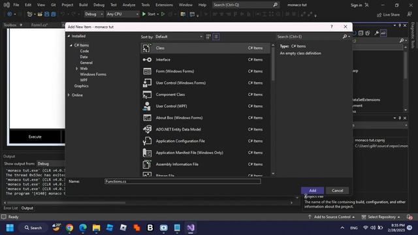Image resolution: width=418 pixels, height=235 pixels.
Task: Click the Add button
Action: [x=312, y=191]
